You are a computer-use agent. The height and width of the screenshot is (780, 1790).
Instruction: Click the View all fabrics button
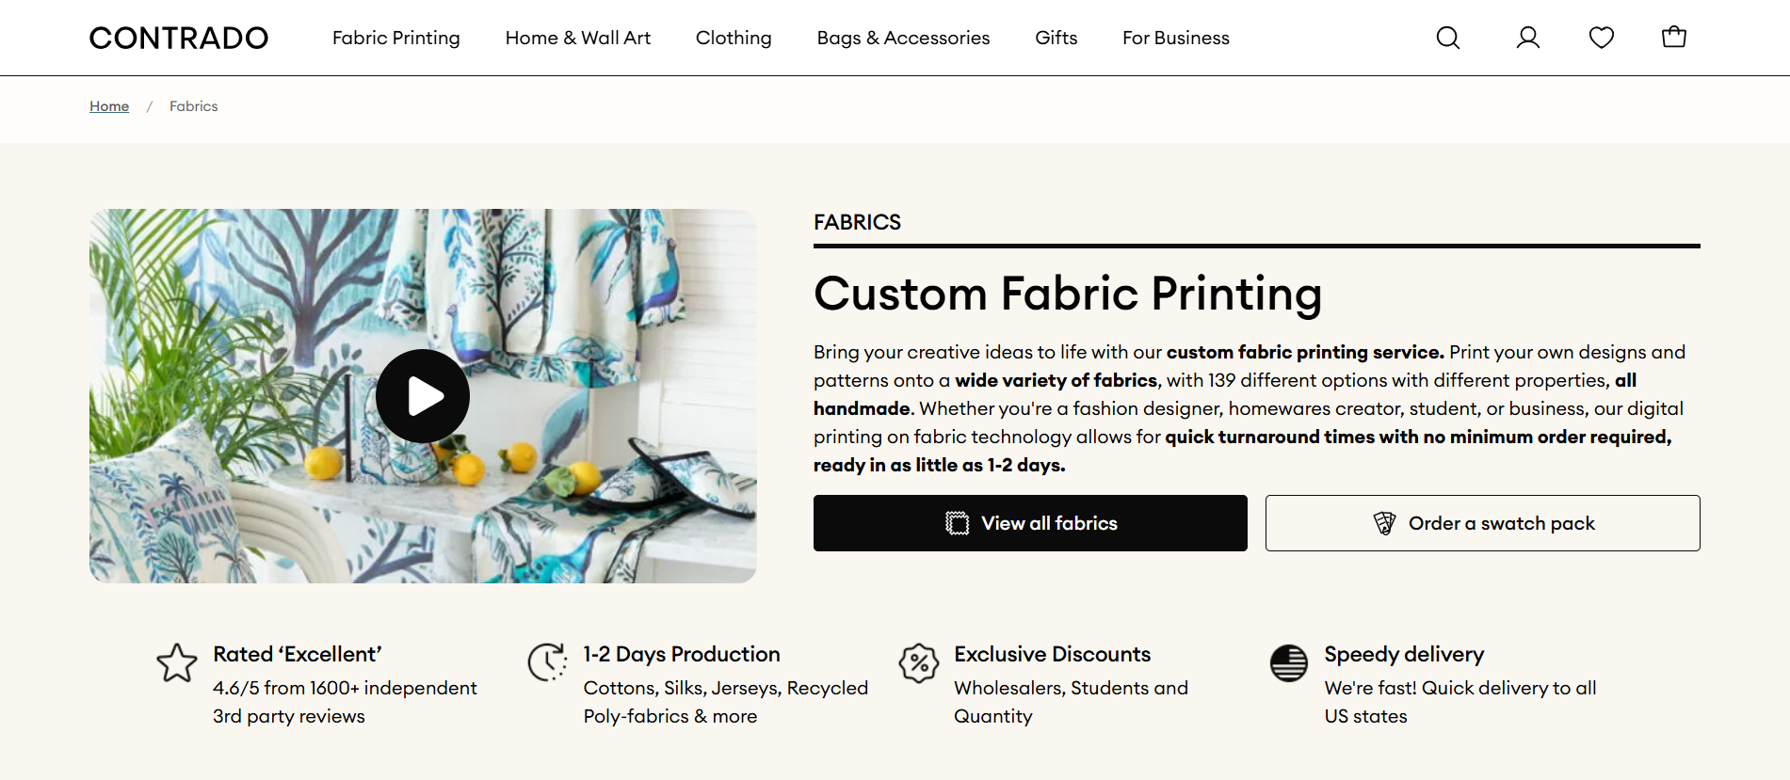[x=1030, y=523]
